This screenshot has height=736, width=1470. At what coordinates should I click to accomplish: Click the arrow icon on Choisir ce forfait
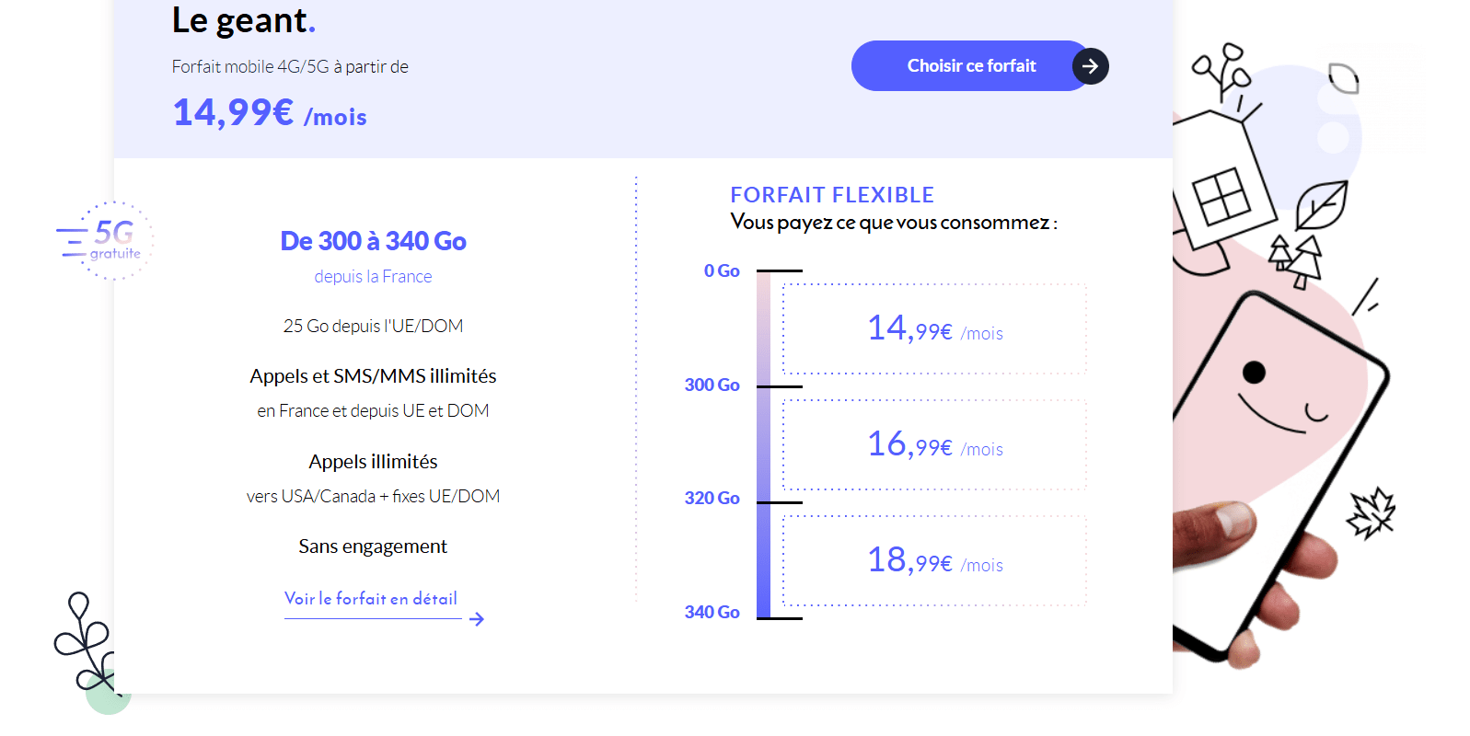[1090, 66]
